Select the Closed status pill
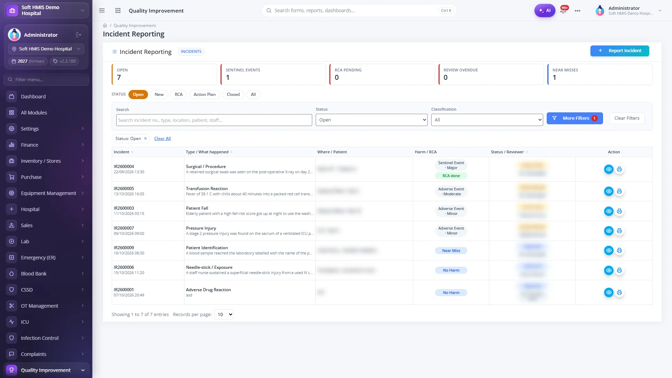 click(233, 94)
